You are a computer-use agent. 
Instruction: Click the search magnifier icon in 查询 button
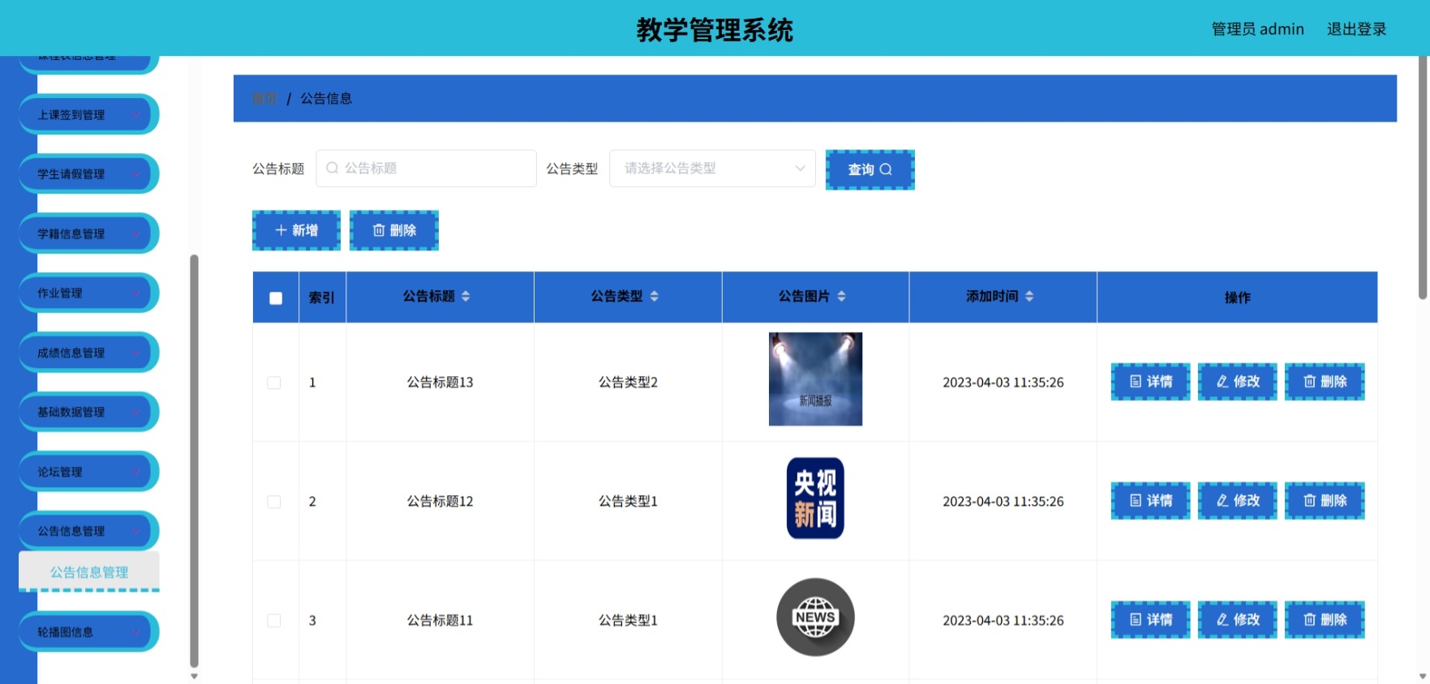pyautogui.click(x=886, y=169)
